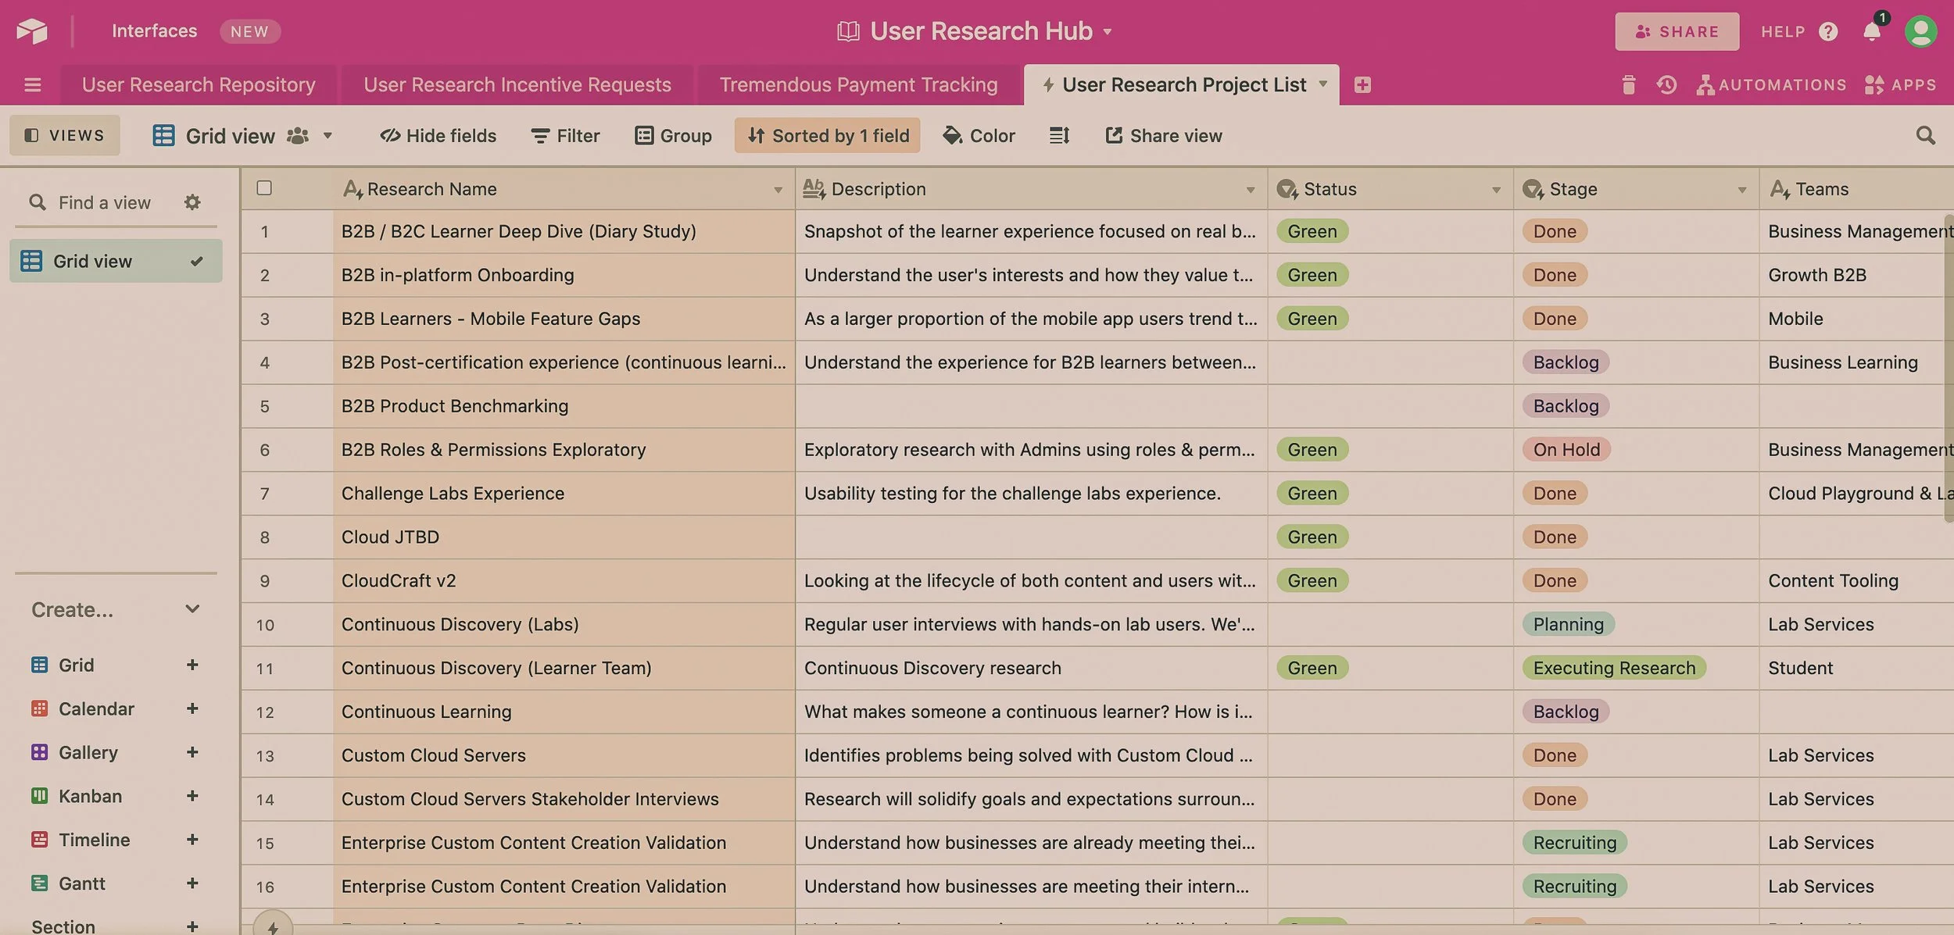This screenshot has width=1954, height=935.
Task: Open the notifications bell icon
Action: click(x=1871, y=31)
